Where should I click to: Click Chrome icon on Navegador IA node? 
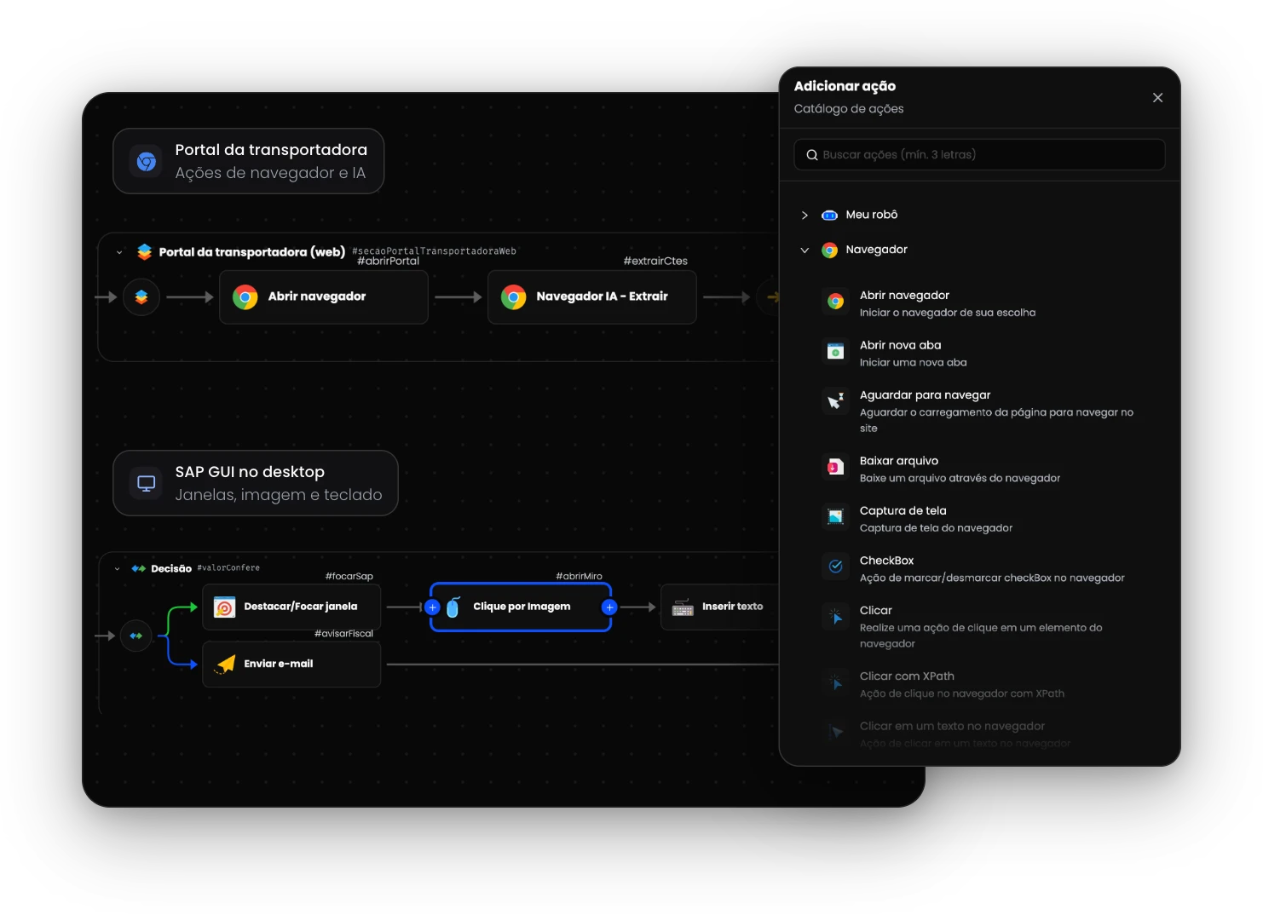514,297
